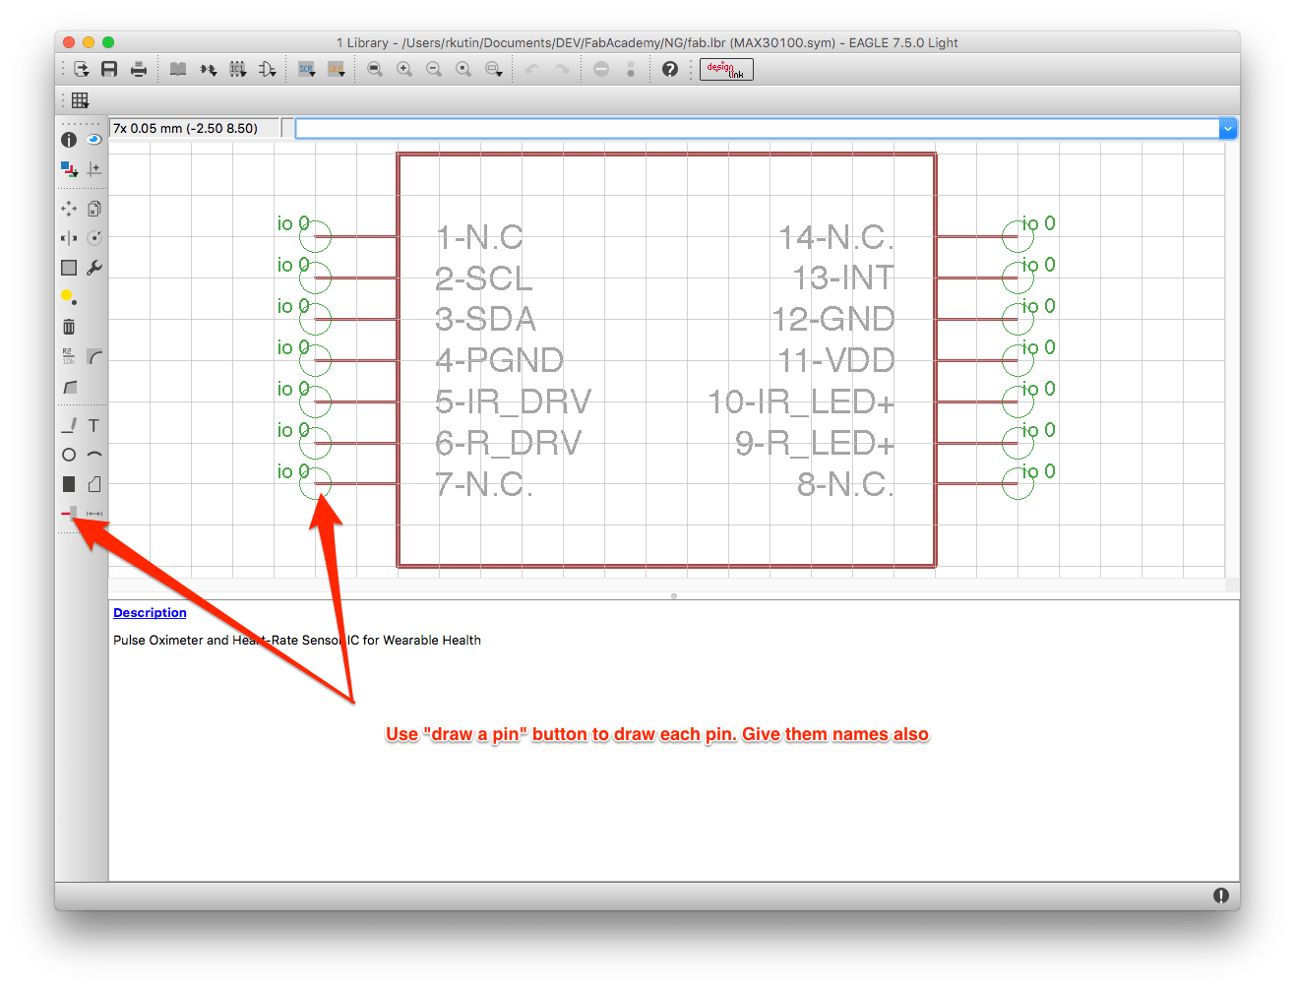
Task: Click the exclamation status icon at bottom right
Action: (1221, 896)
